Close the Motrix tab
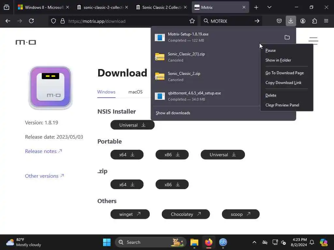This screenshot has width=334, height=250. pyautogui.click(x=244, y=7)
